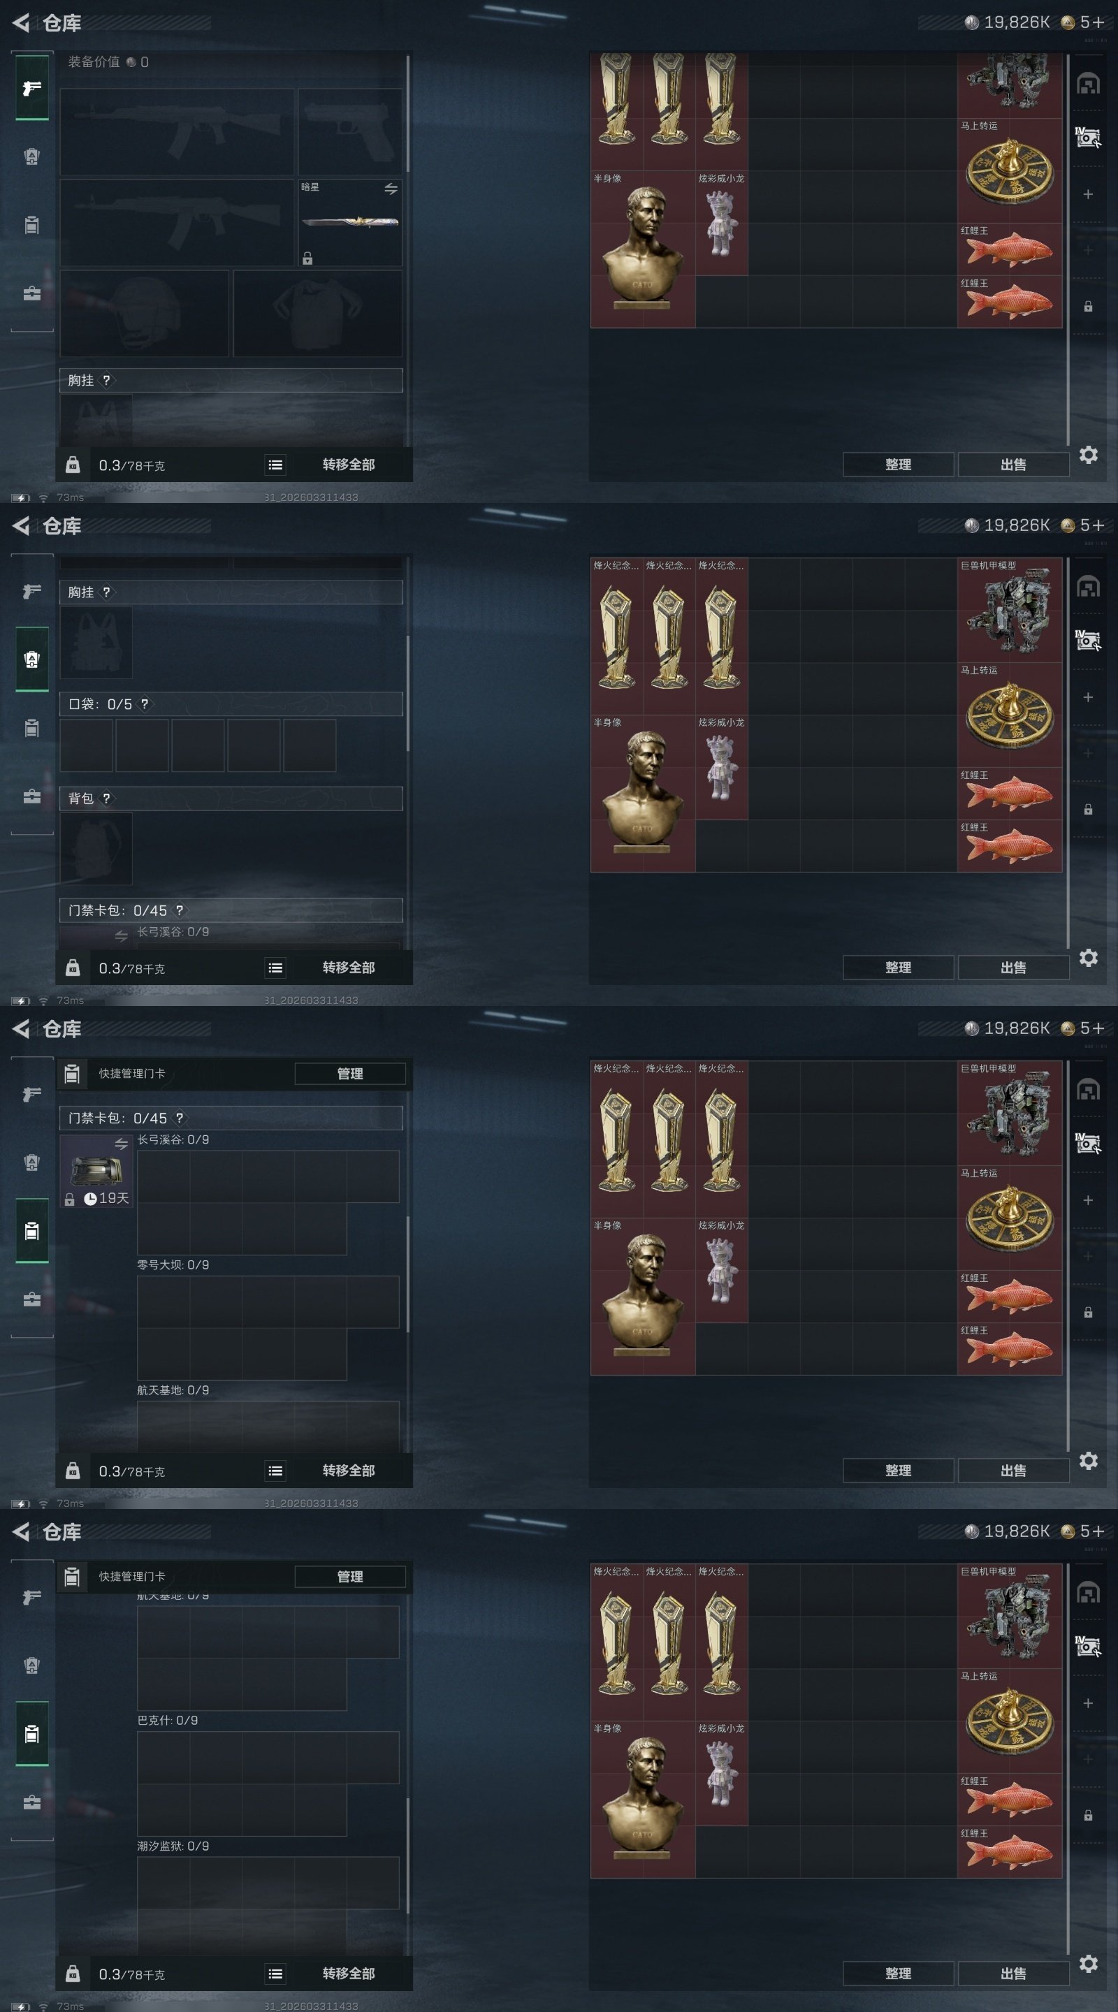This screenshot has width=1118, height=2012.
Task: Select the highlighted vest tab beside 口袋 panel
Action: pyautogui.click(x=32, y=659)
